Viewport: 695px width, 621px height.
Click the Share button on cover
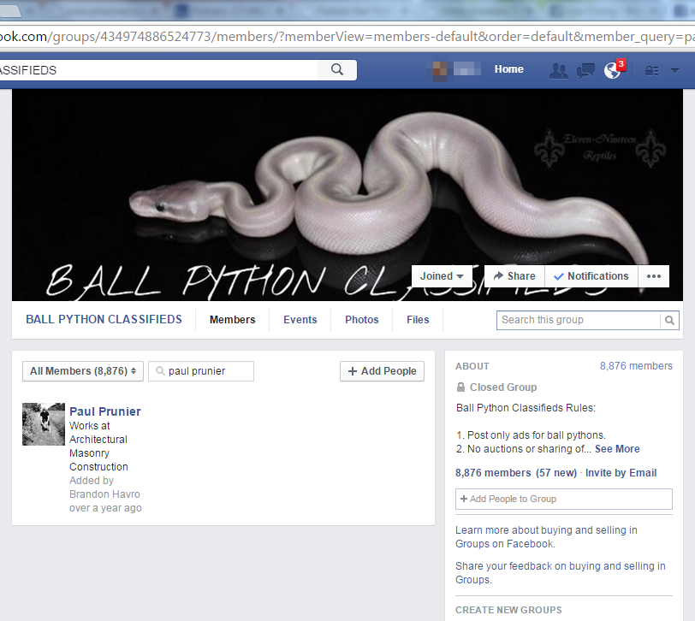click(514, 276)
